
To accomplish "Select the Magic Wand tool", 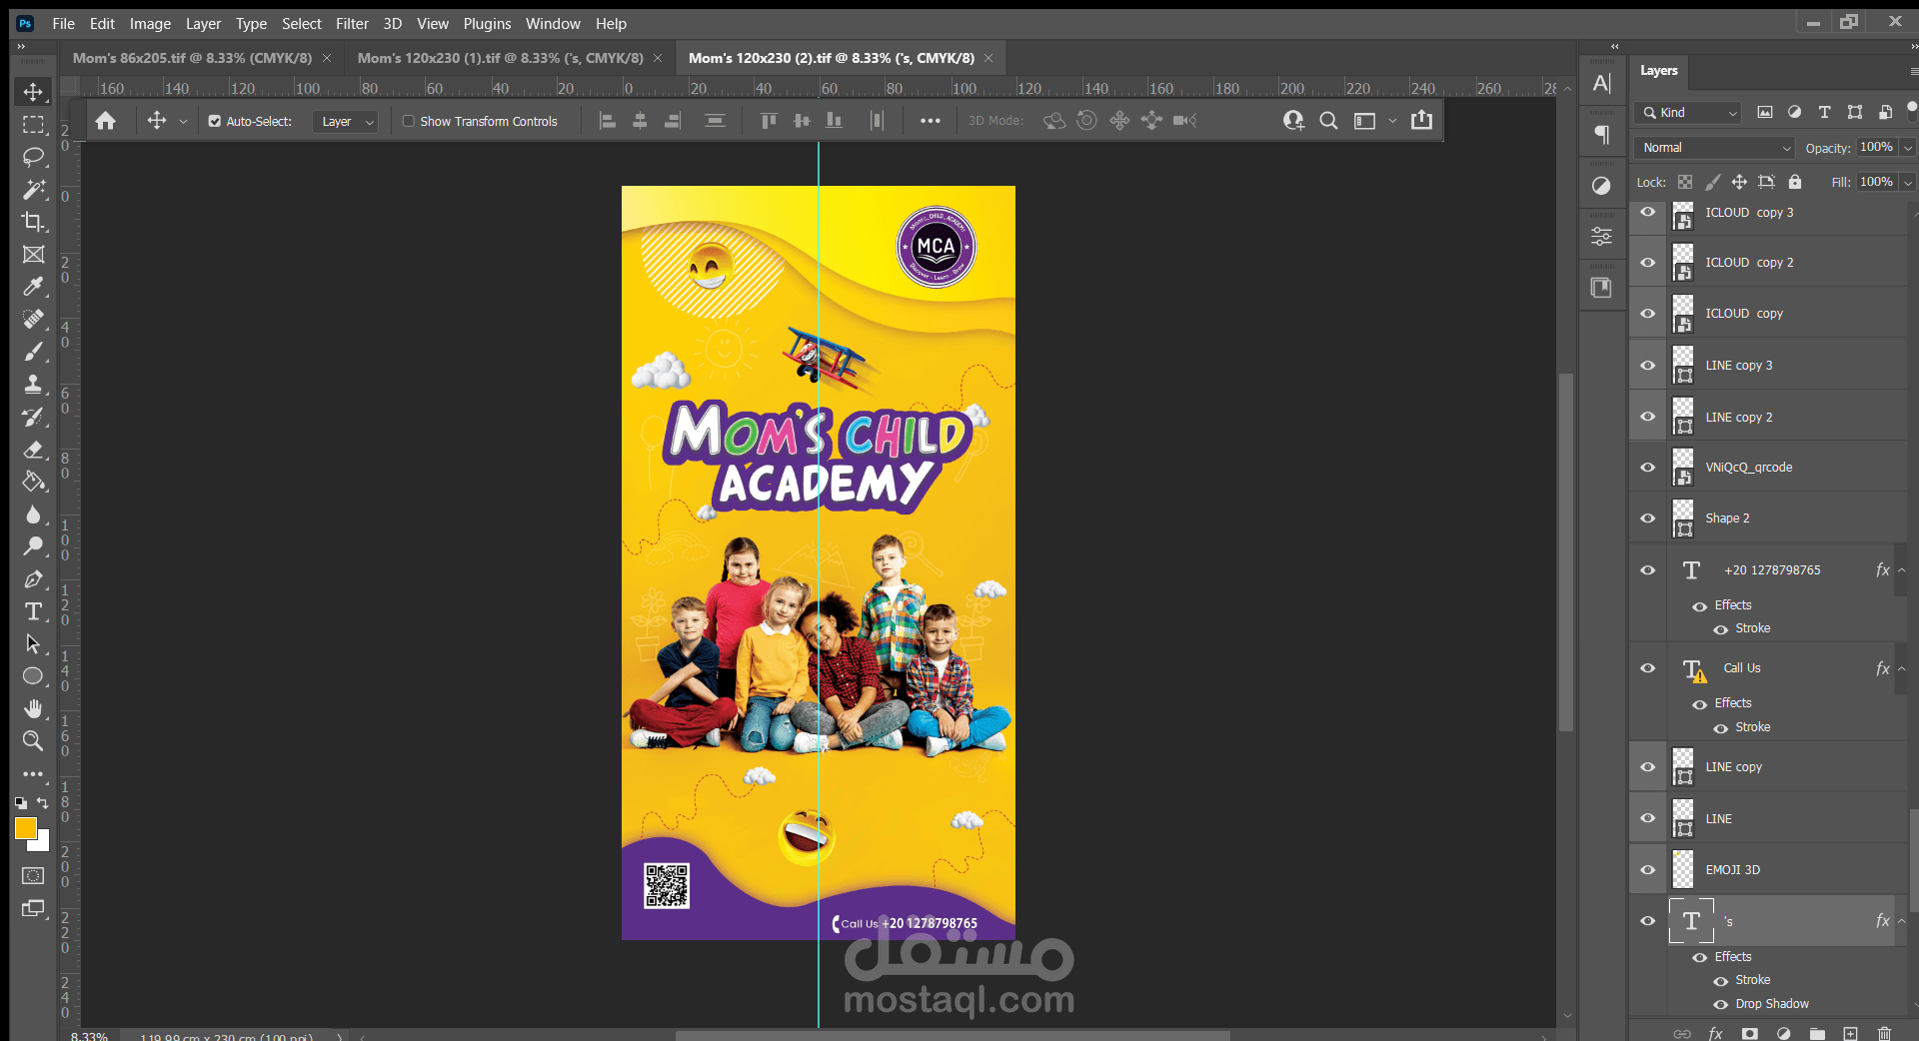I will [33, 190].
